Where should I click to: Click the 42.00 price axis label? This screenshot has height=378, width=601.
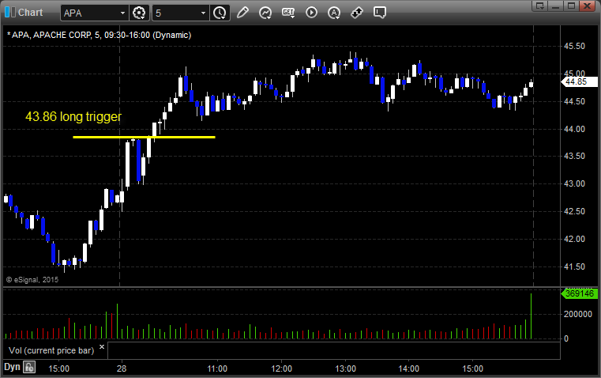(x=575, y=239)
